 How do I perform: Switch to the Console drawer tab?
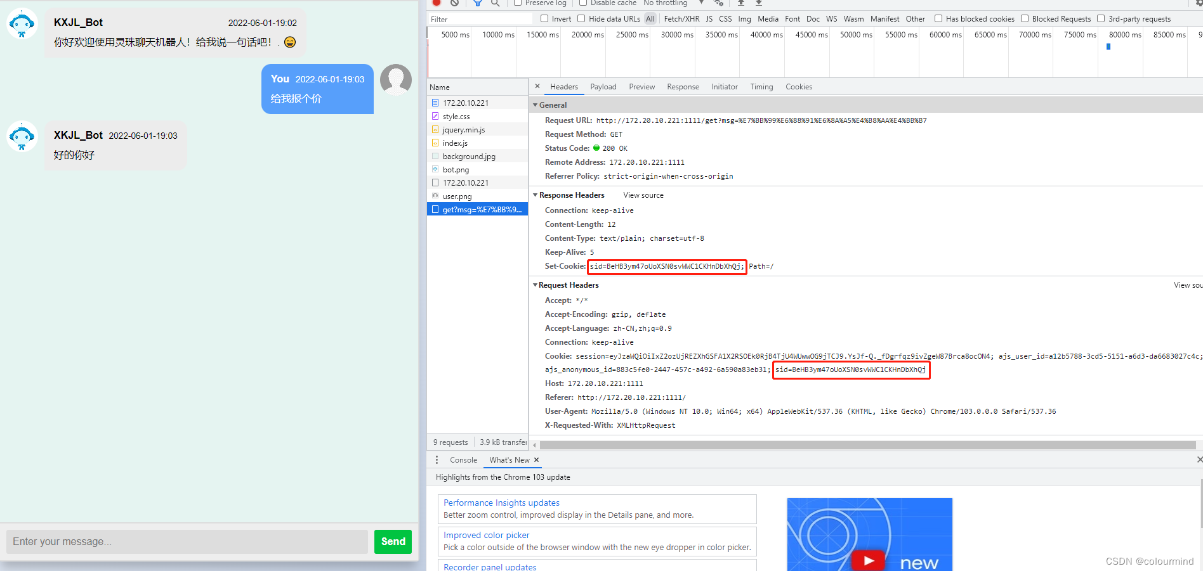[x=463, y=460]
